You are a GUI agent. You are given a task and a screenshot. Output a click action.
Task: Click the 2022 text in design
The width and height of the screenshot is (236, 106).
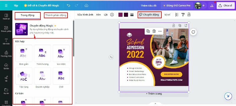tap(135, 54)
